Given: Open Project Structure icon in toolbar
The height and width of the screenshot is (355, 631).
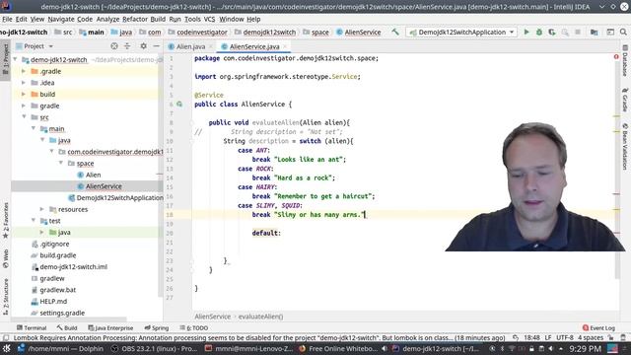Looking at the screenshot, I should pos(594,32).
